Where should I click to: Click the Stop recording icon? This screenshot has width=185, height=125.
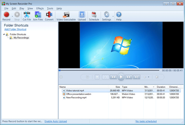[x=17, y=16]
